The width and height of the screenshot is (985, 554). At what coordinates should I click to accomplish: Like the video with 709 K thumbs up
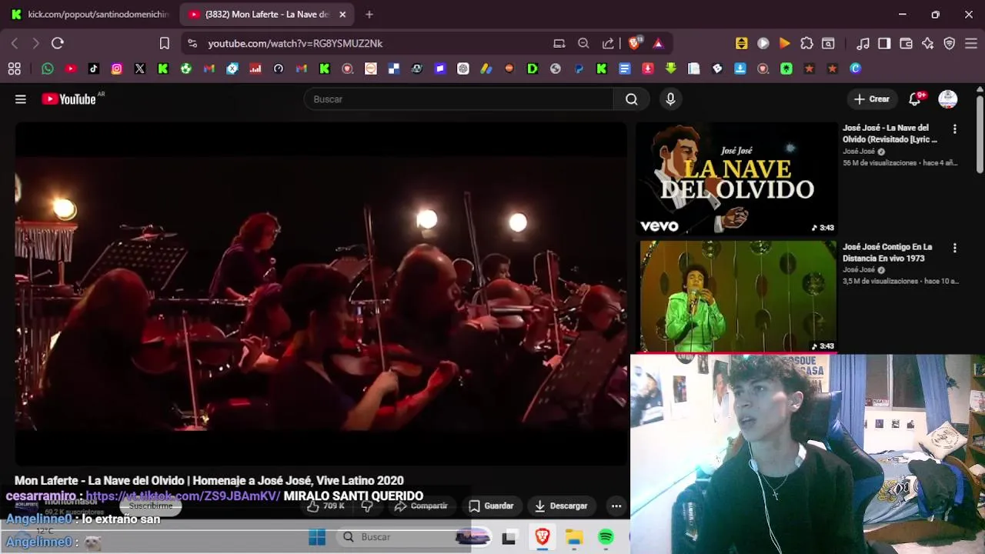(326, 506)
